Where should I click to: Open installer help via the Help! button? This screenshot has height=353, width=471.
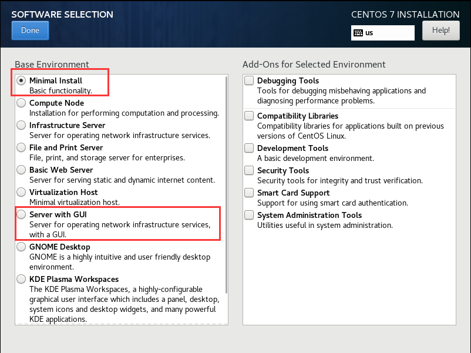[x=440, y=30]
